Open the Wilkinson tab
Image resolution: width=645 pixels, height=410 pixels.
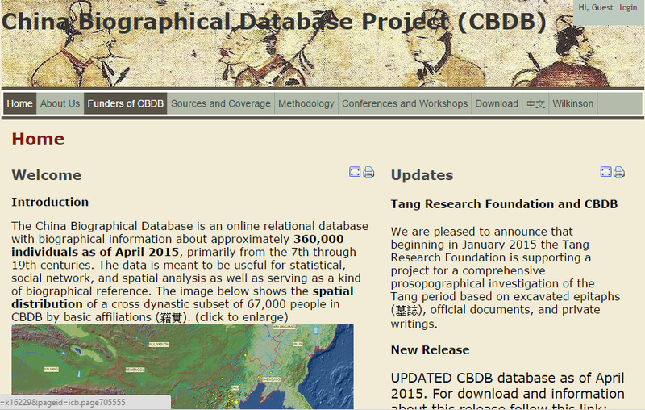573,103
